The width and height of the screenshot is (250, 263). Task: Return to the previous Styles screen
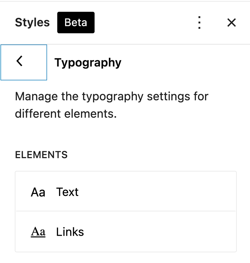coord(24,62)
